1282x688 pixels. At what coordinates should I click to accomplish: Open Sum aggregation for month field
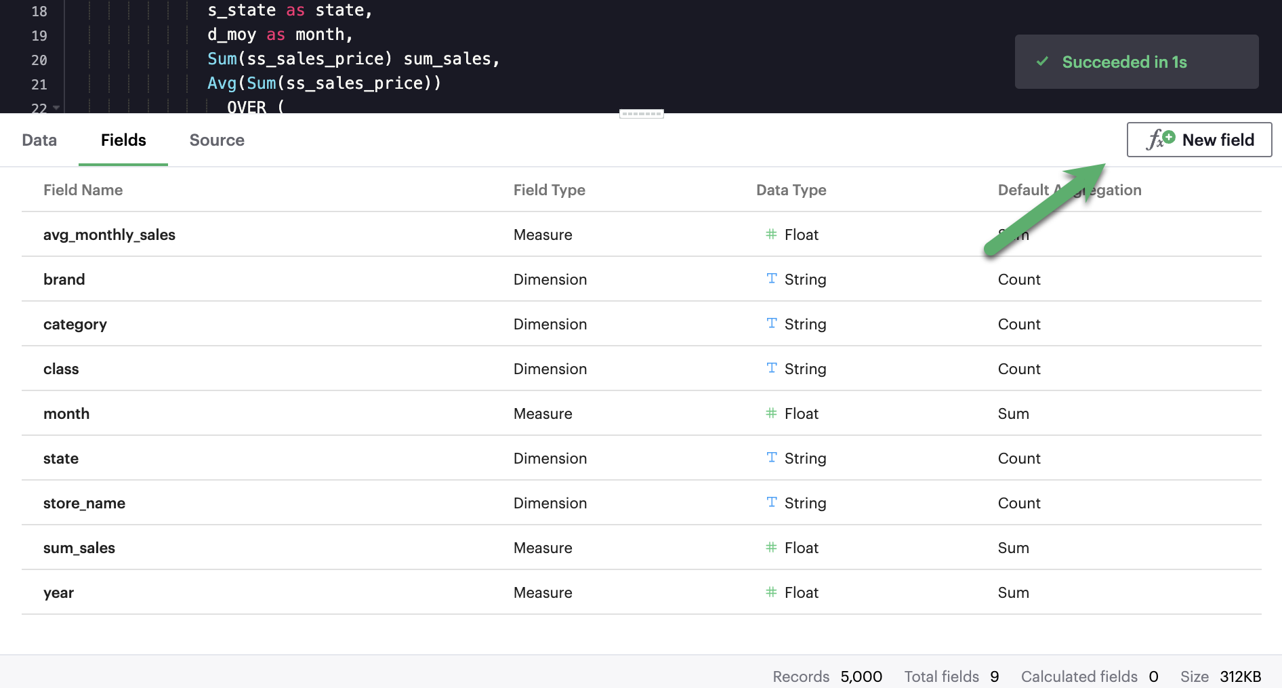click(1013, 413)
